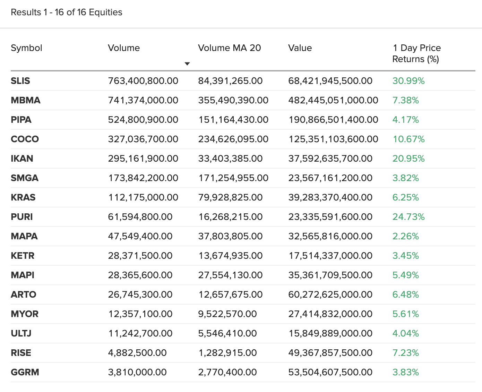Click the GGRM symbol link
Image resolution: width=482 pixels, height=392 pixels.
[25, 372]
